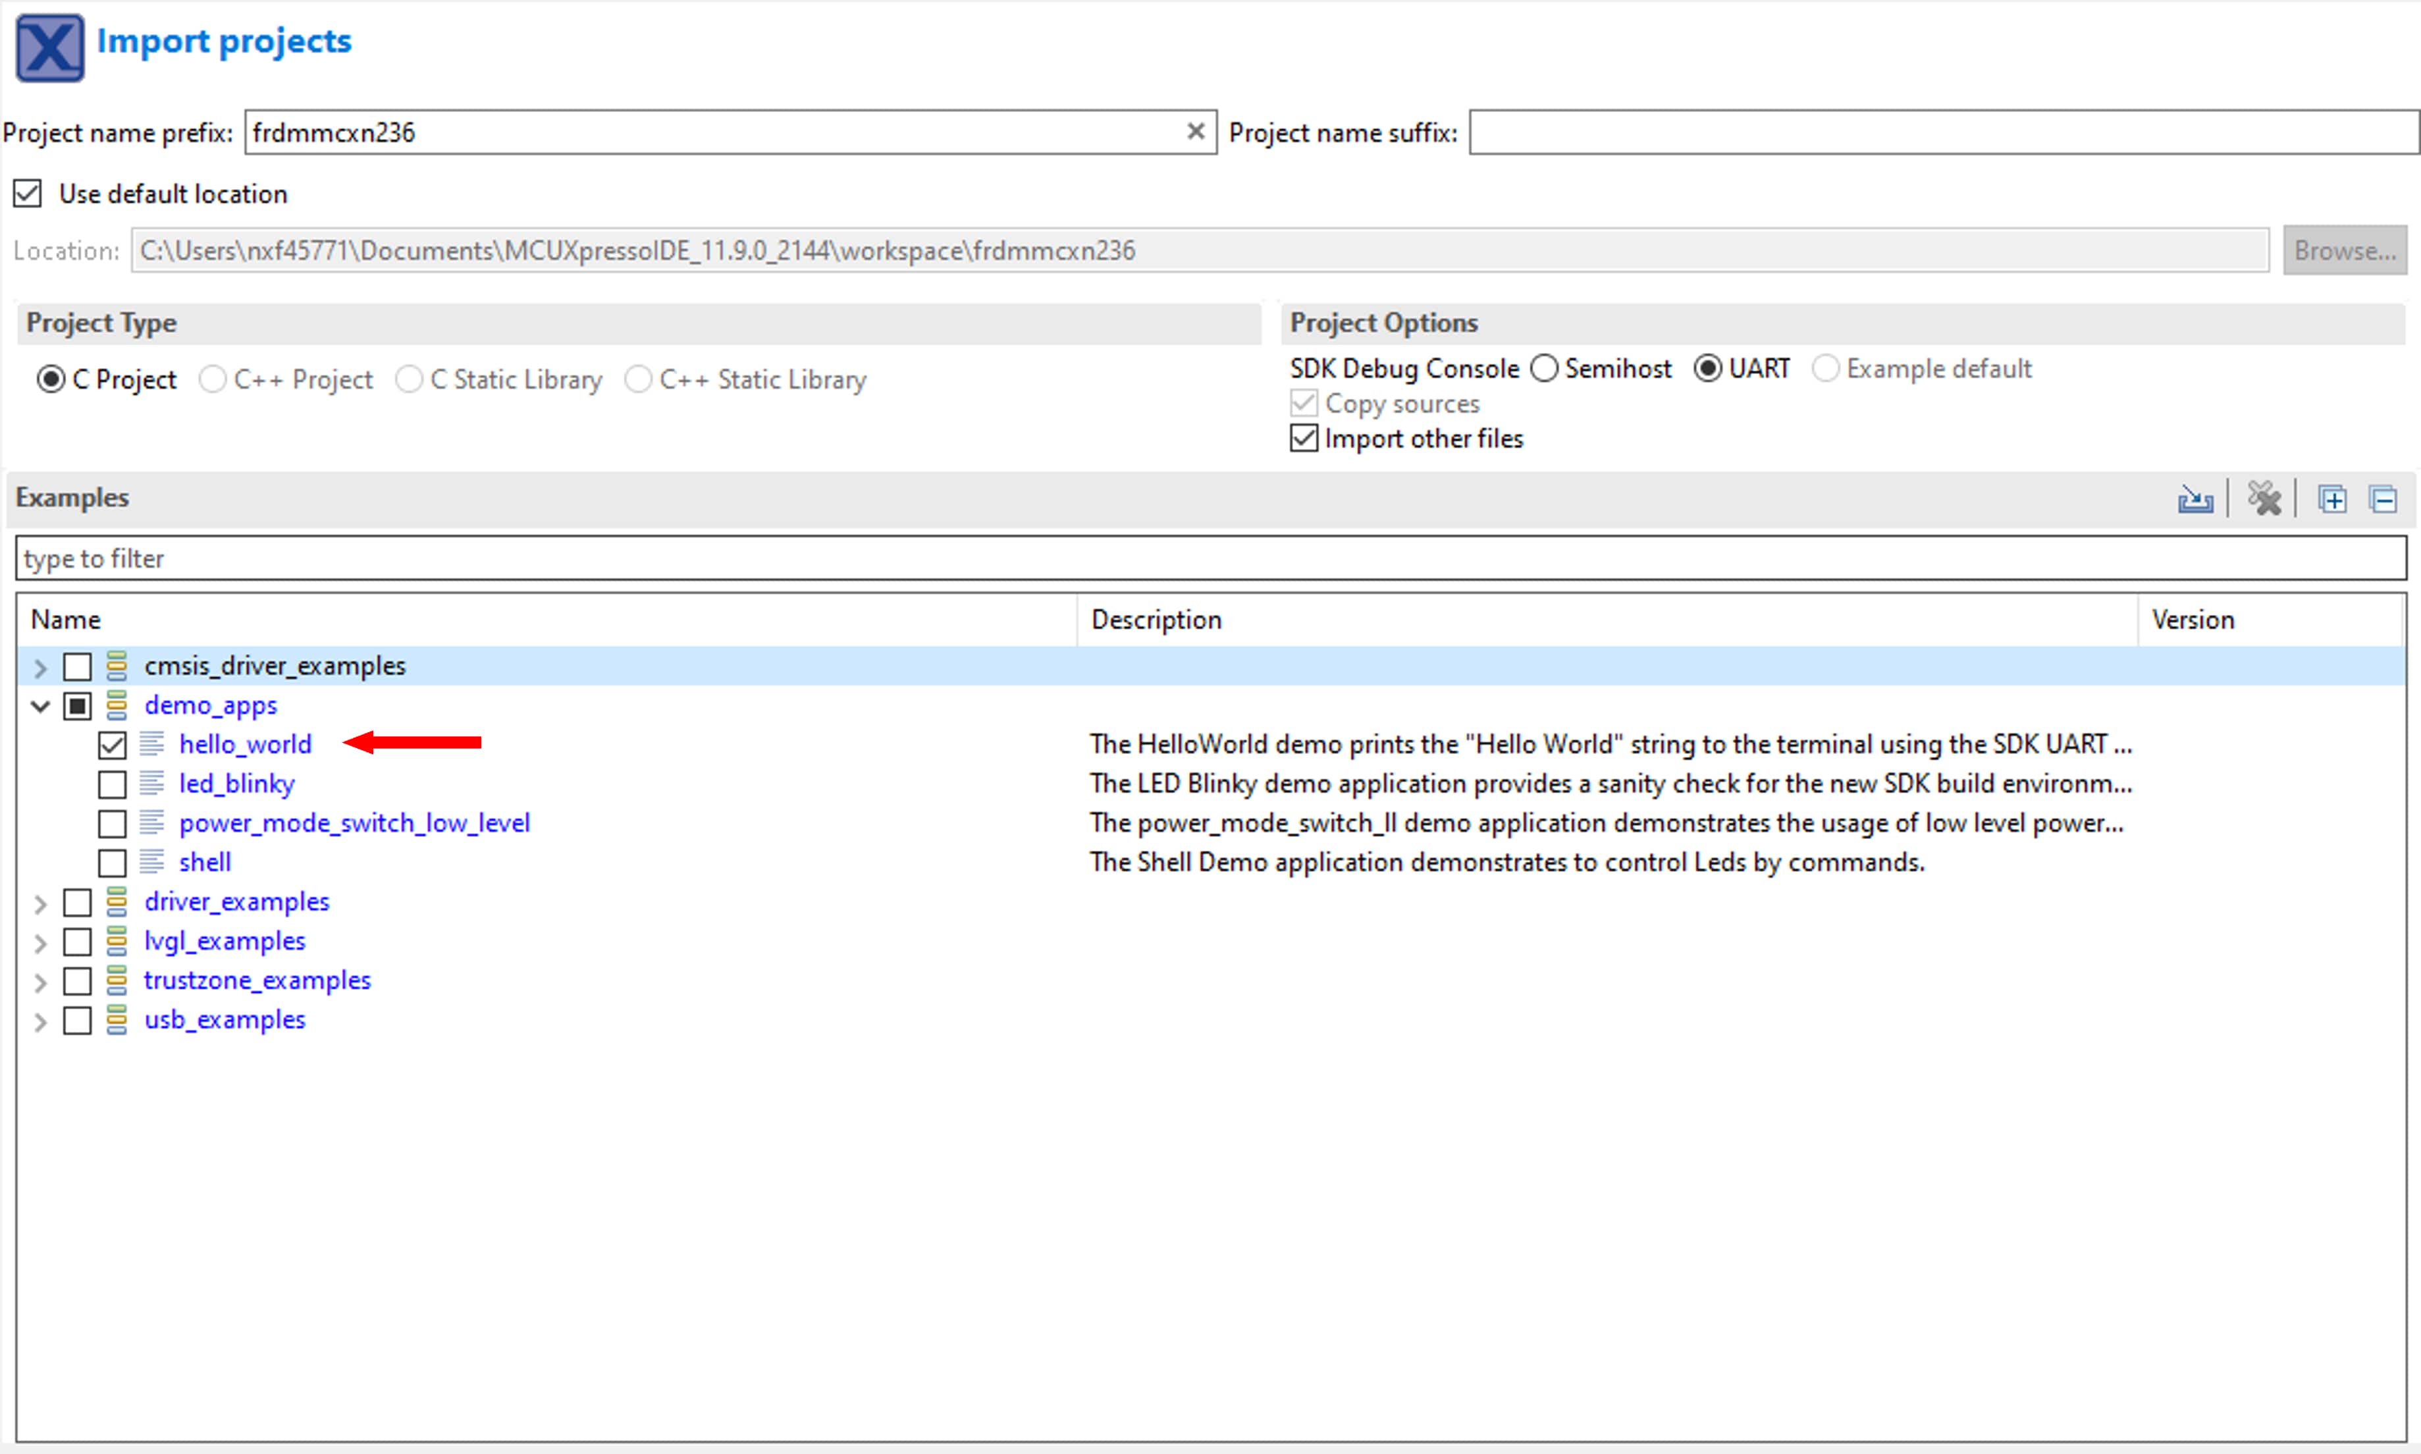This screenshot has height=1454, width=2421.
Task: Click the hello_world example file icon
Action: [x=152, y=745]
